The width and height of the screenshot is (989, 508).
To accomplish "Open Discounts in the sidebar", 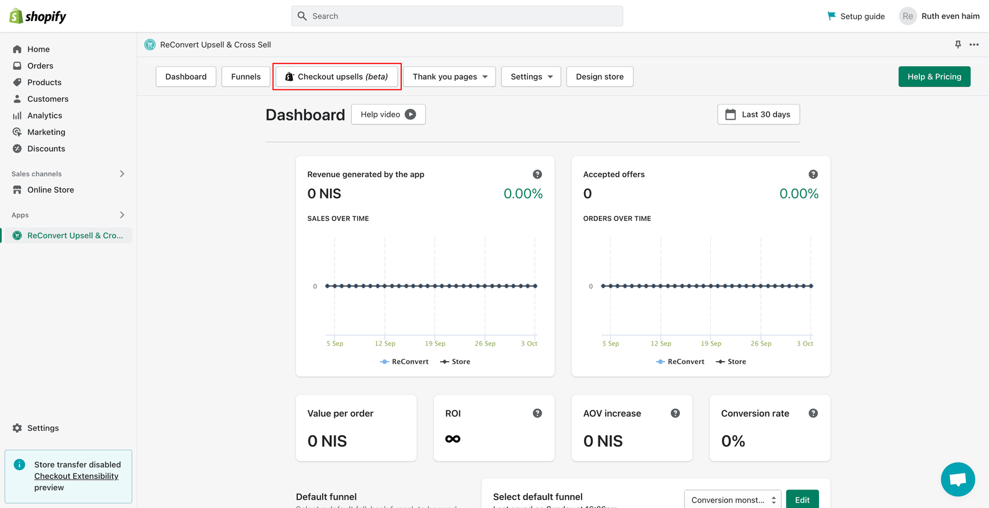I will (x=46, y=149).
